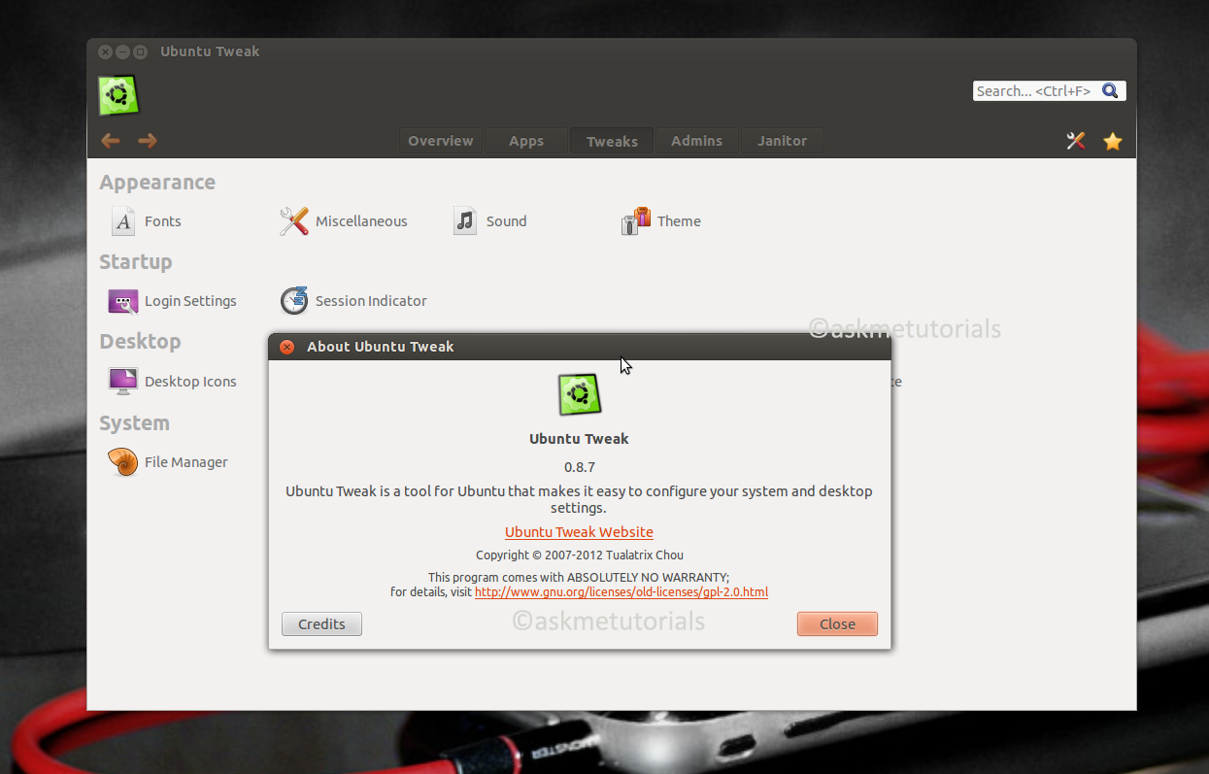Click the Ubuntu Tweak logo in About dialog

[x=580, y=394]
